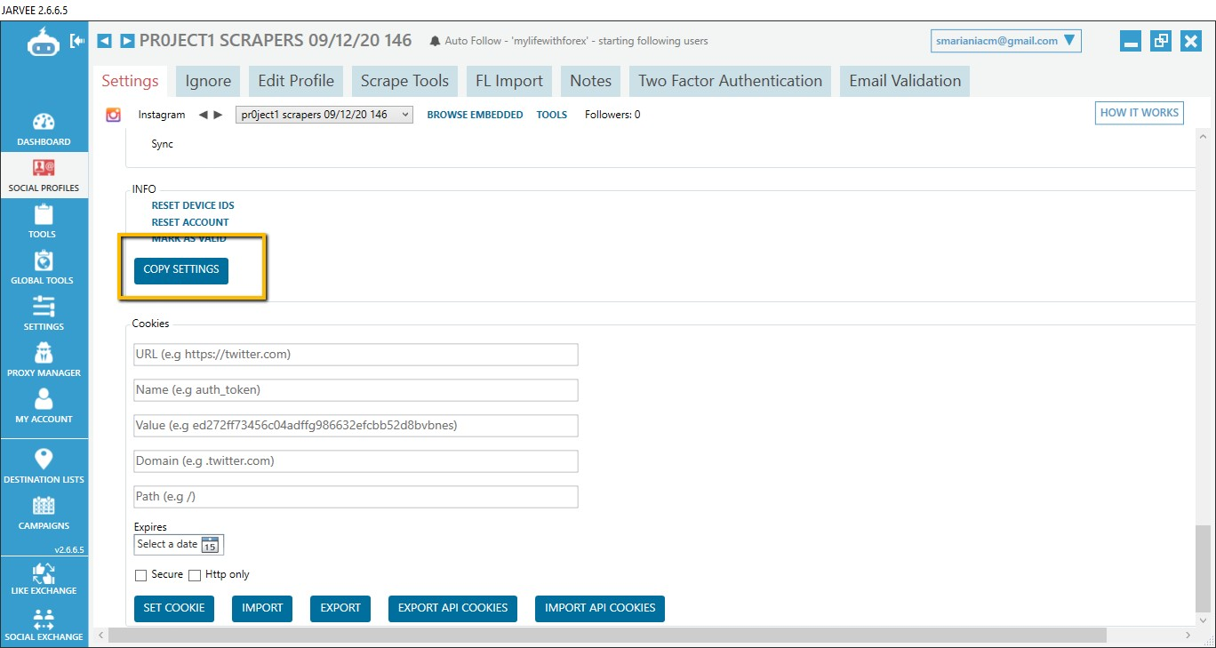This screenshot has width=1216, height=648.
Task: Select previous account arrow beside Instagram
Action: coord(203,115)
